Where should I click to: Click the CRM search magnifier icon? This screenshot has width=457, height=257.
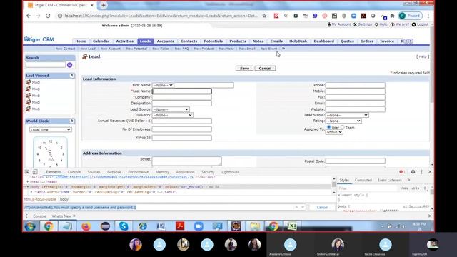[x=70, y=65]
